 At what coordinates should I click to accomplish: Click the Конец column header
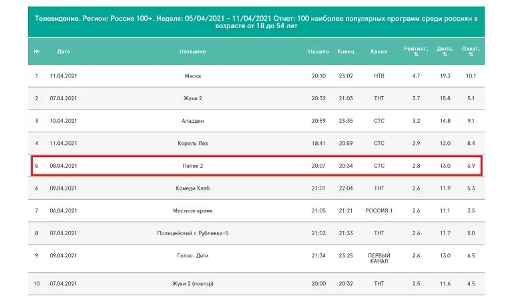click(x=346, y=51)
